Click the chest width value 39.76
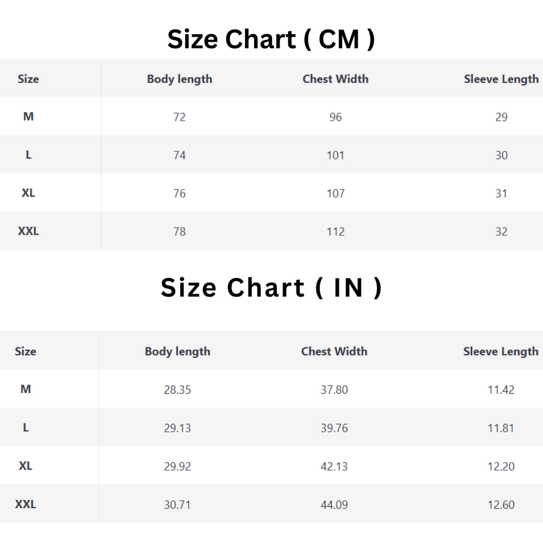 click(x=334, y=428)
